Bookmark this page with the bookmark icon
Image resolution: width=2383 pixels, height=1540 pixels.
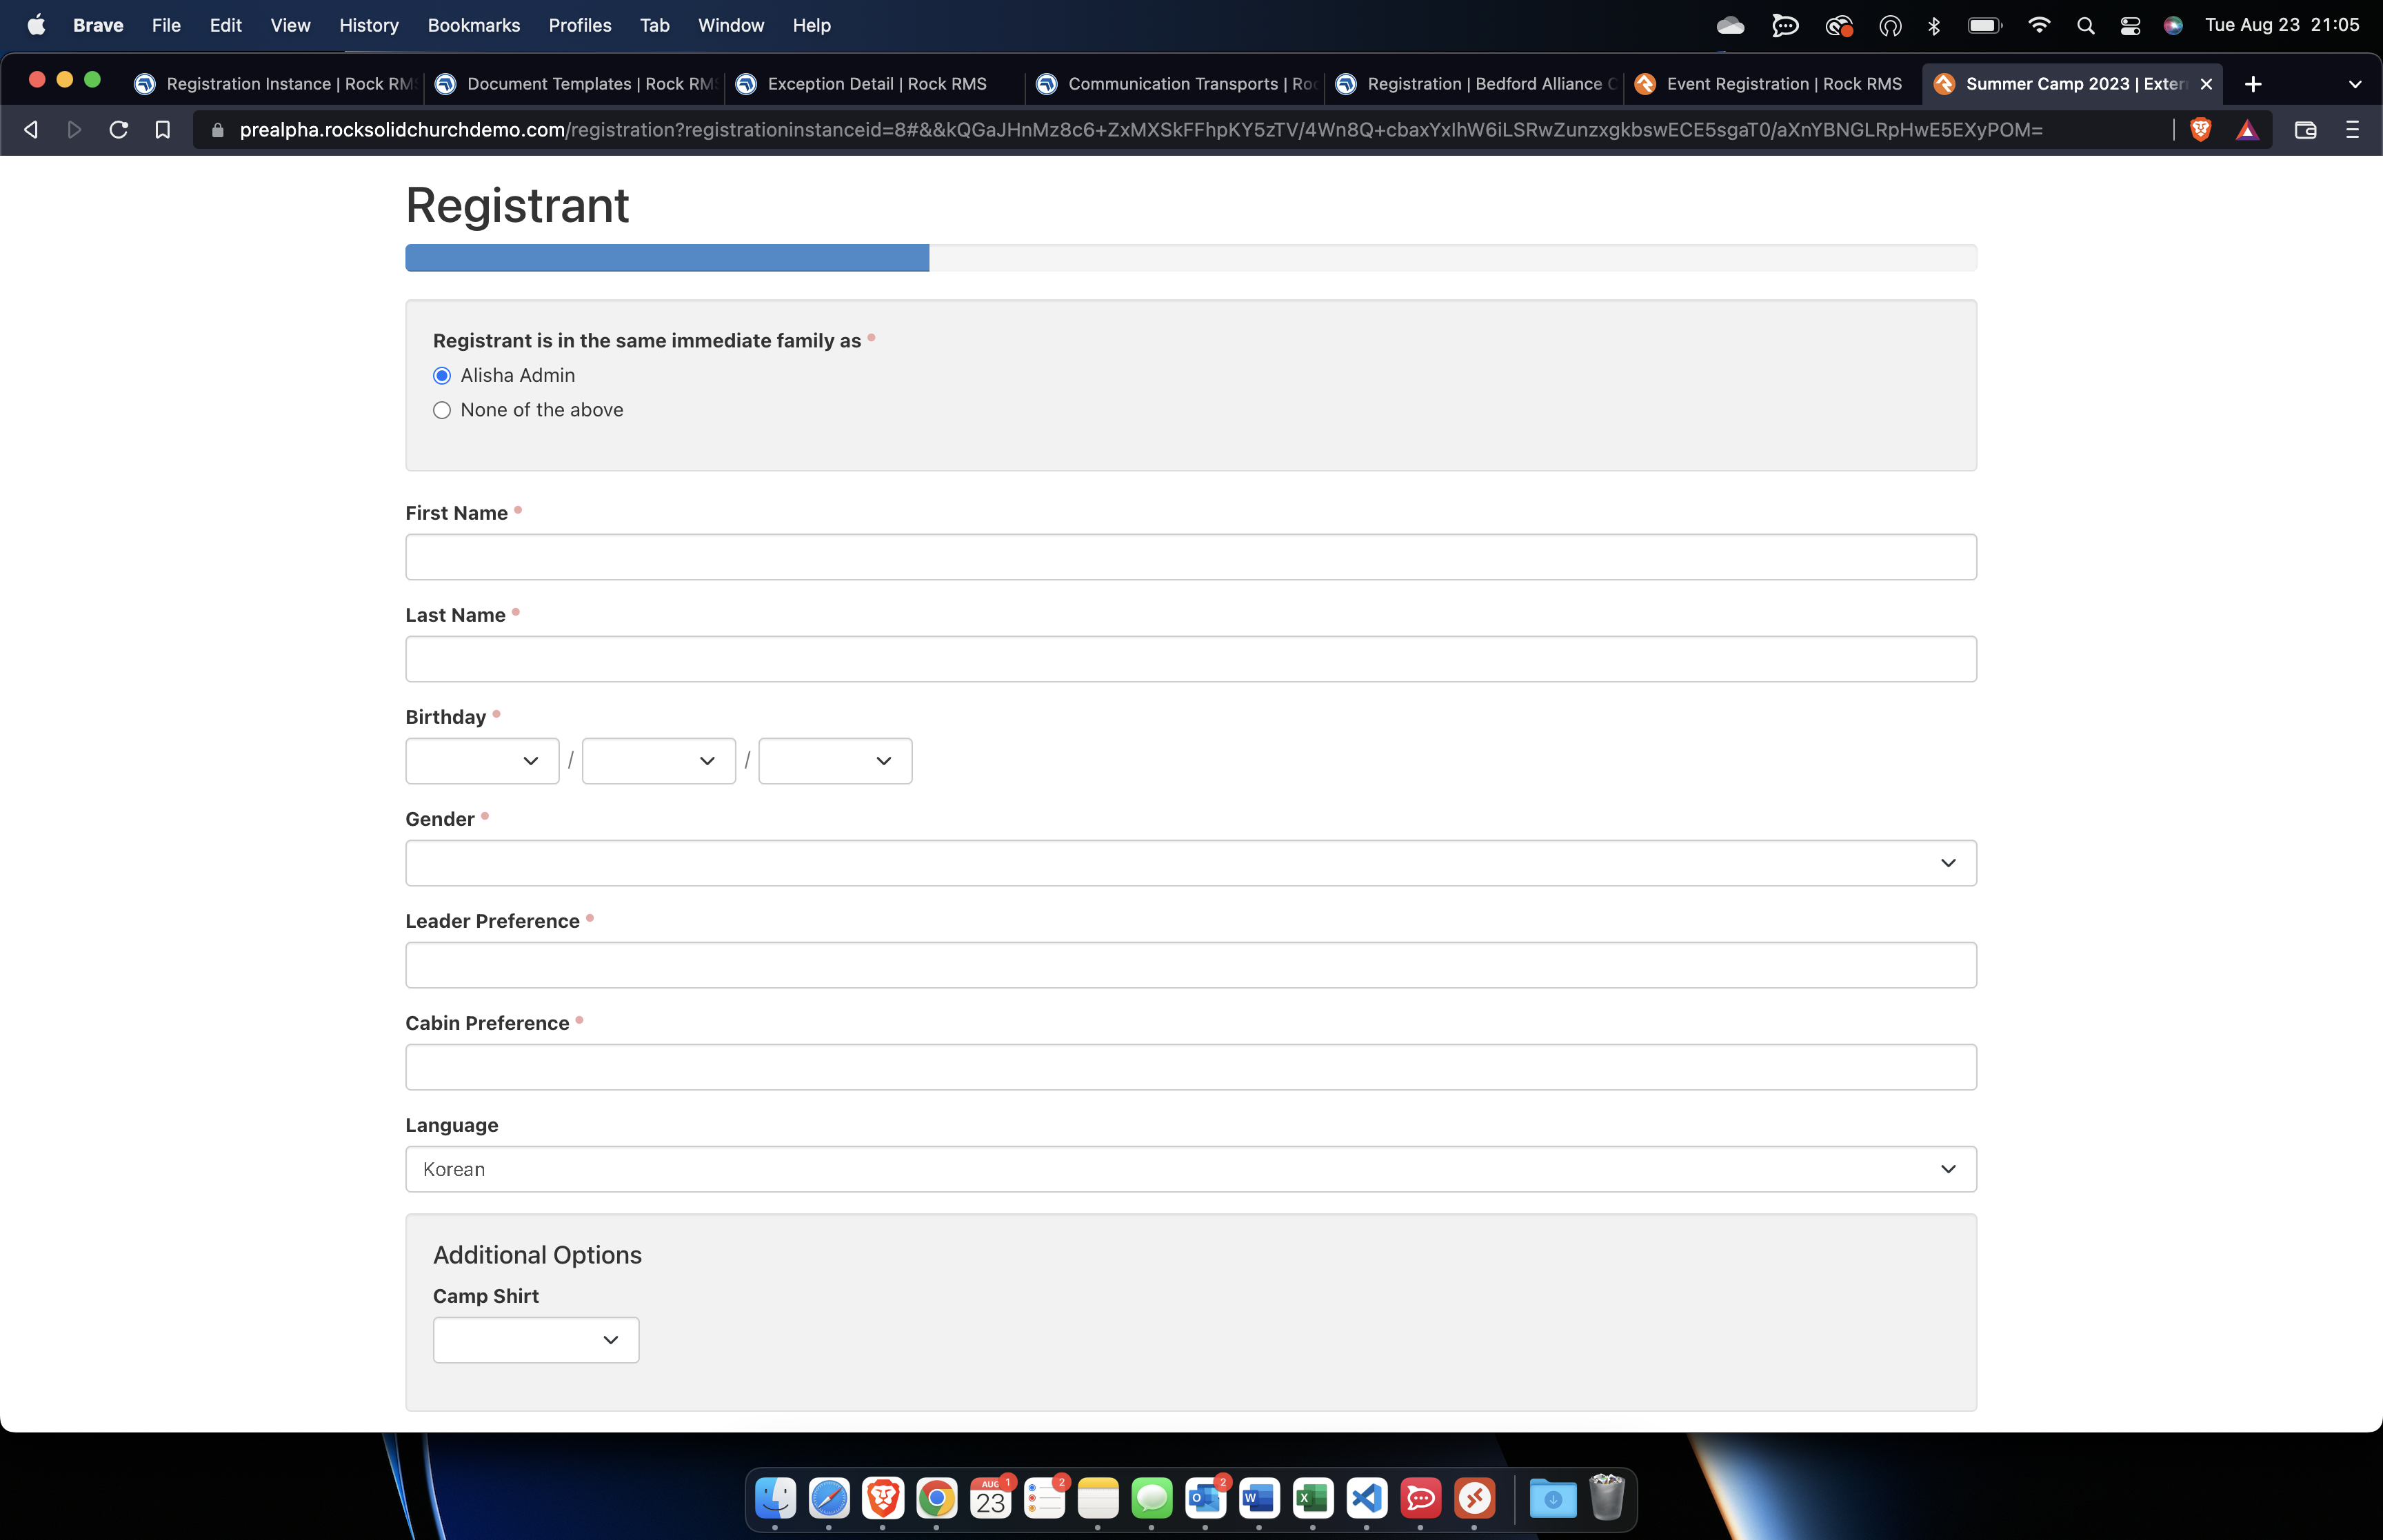(162, 130)
